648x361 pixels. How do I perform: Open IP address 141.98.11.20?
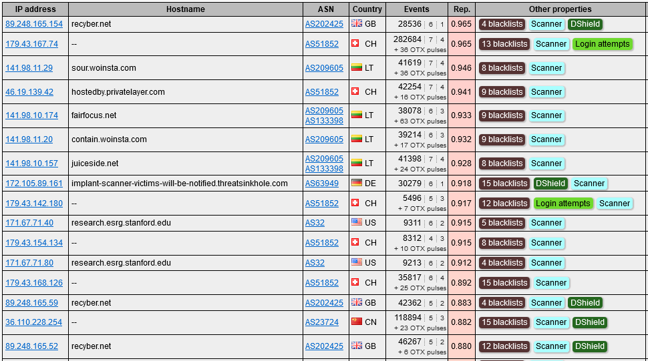pos(29,139)
